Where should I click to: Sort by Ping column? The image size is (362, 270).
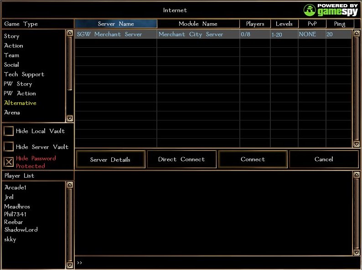click(x=340, y=24)
